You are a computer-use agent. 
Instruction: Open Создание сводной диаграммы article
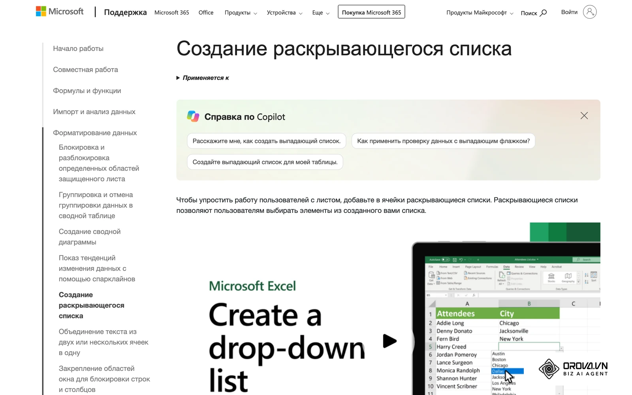click(90, 237)
